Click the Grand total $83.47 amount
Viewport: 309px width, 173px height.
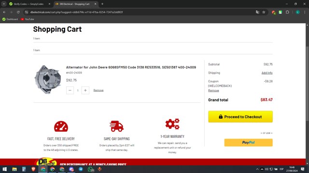[x=267, y=99]
